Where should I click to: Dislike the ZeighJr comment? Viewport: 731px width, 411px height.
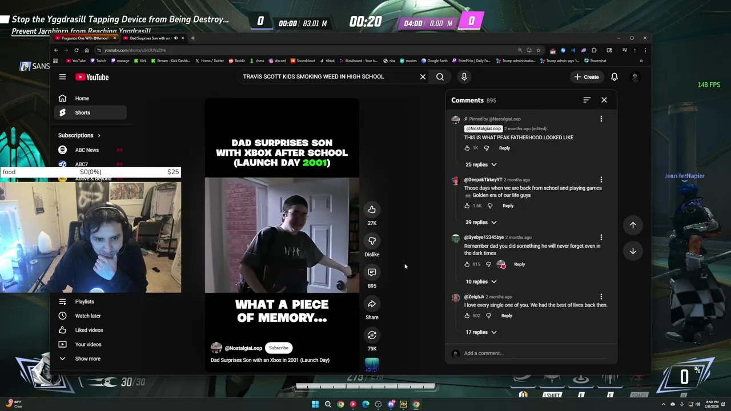point(488,316)
